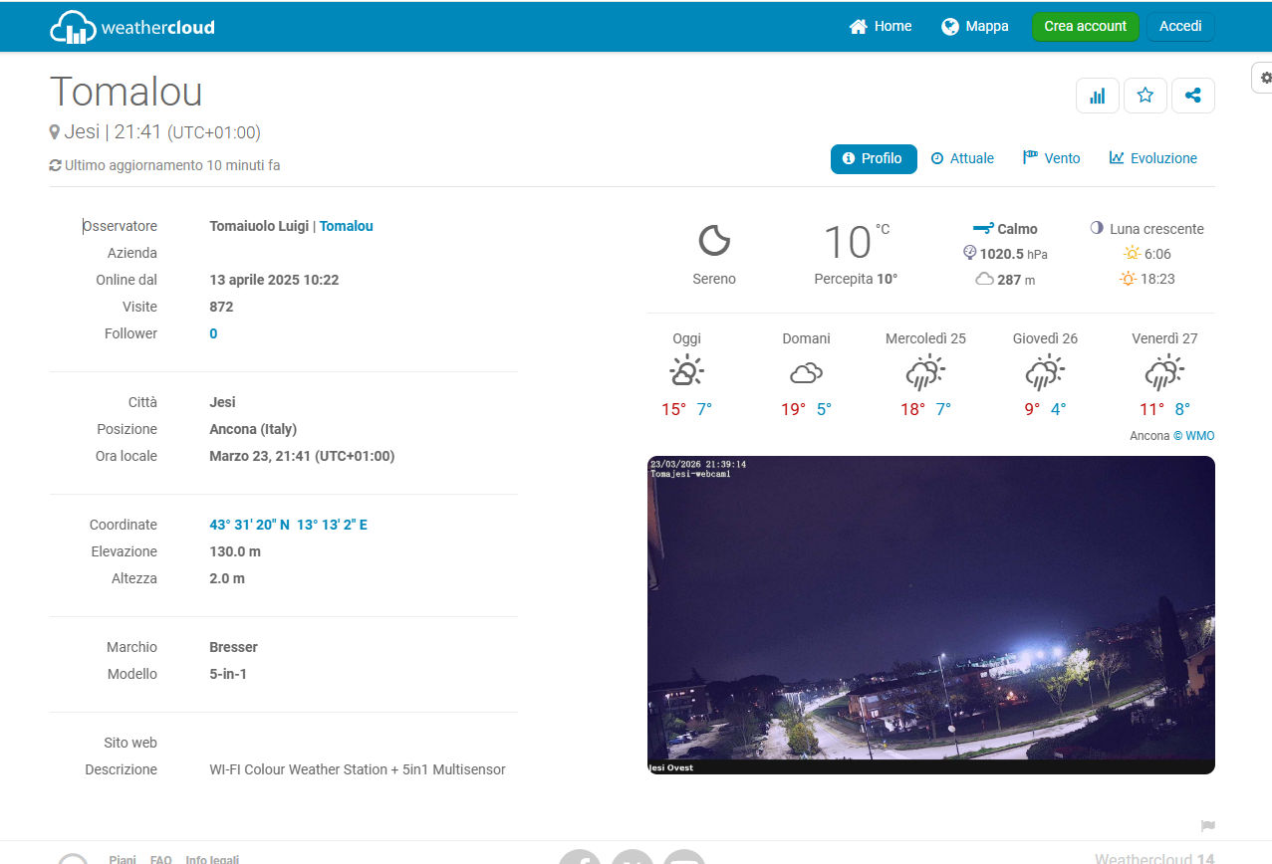The image size is (1272, 864).
Task: Open Mappa in the top navigation
Action: (975, 27)
